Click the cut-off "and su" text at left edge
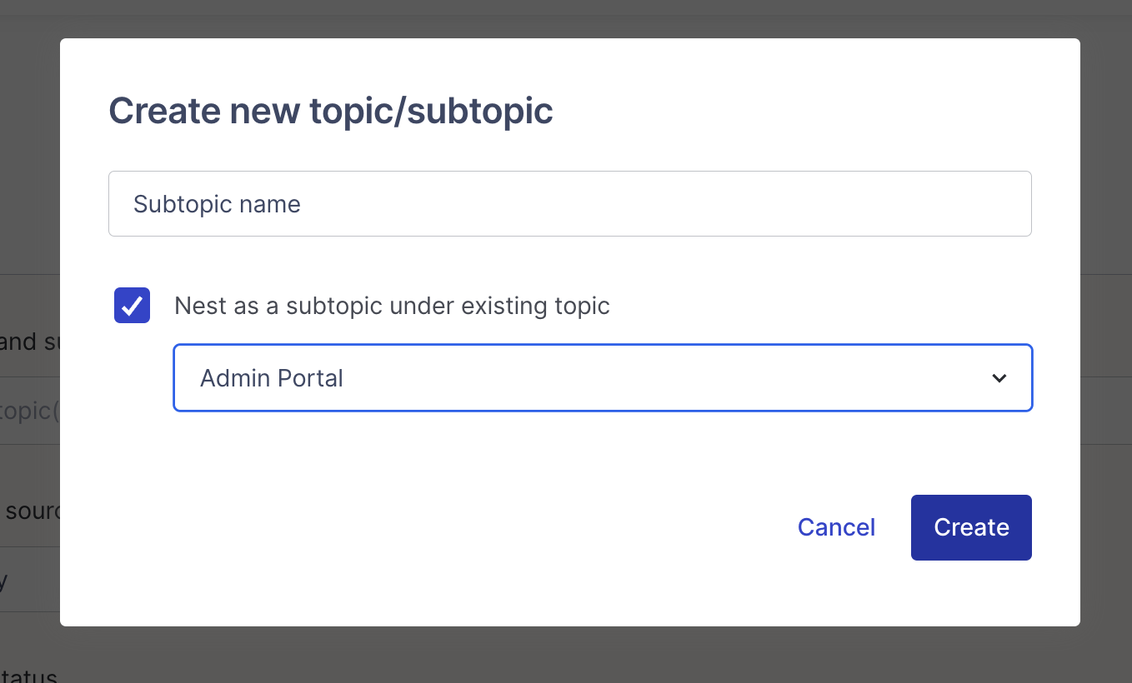This screenshot has height=683, width=1132. (x=28, y=341)
